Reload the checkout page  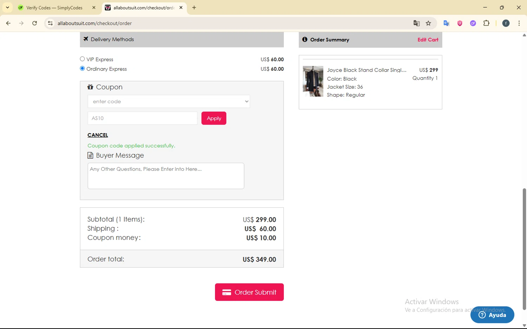(x=34, y=23)
